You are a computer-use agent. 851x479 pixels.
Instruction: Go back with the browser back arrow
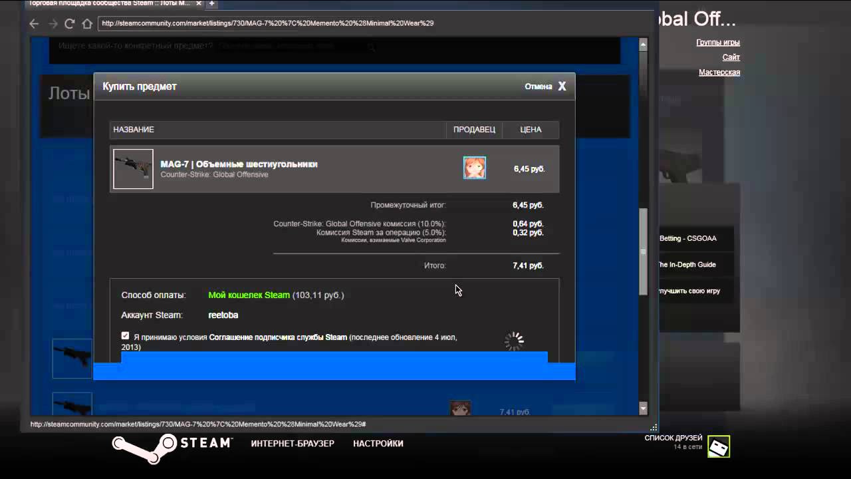[x=34, y=23]
